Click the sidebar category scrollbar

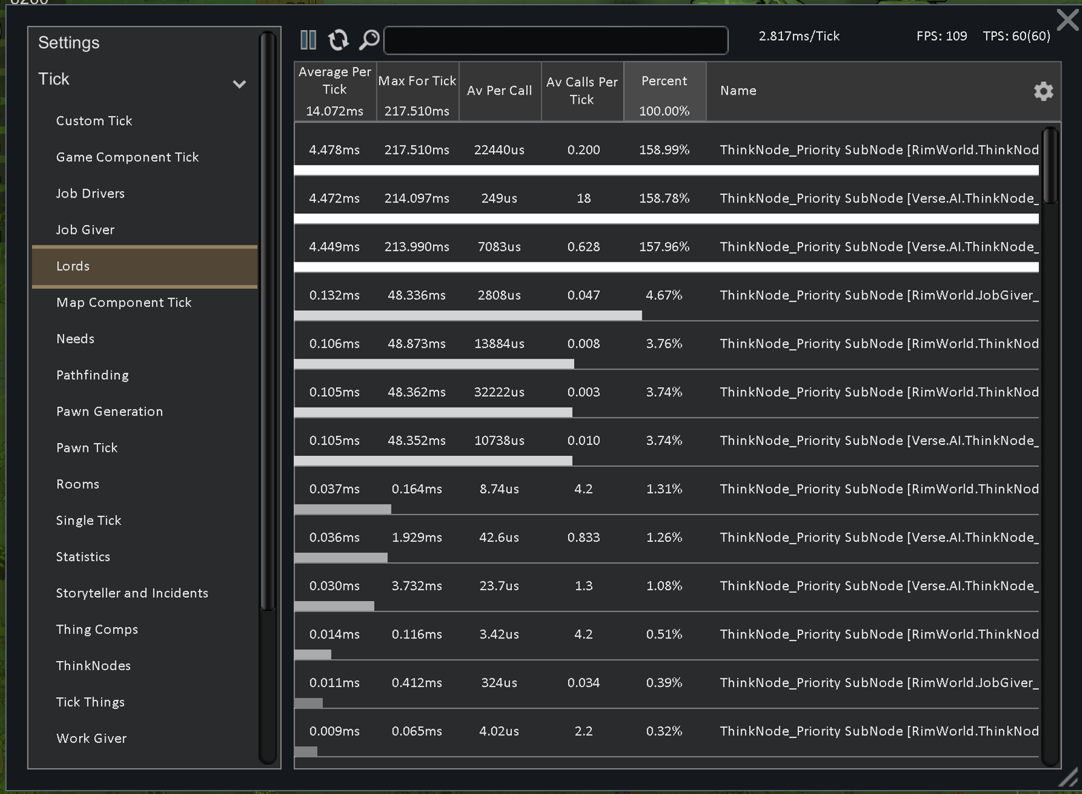pos(268,320)
